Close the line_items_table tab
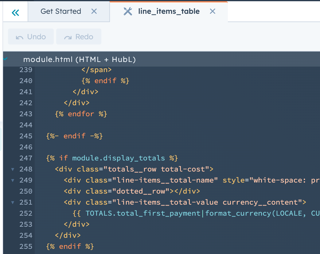Viewport: 320px width, 254px height. 213,11
